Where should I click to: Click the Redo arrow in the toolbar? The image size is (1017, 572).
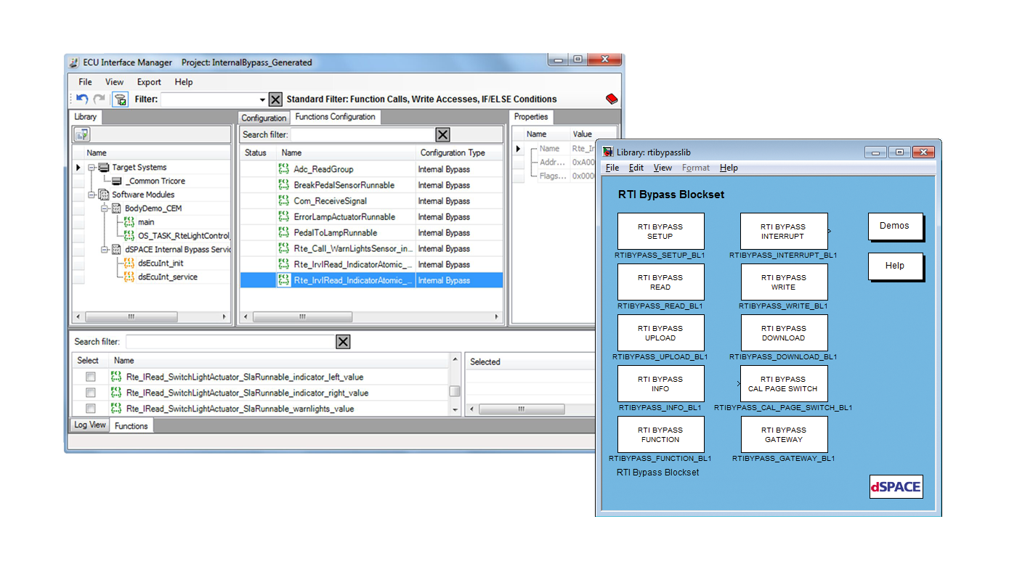[x=99, y=99]
